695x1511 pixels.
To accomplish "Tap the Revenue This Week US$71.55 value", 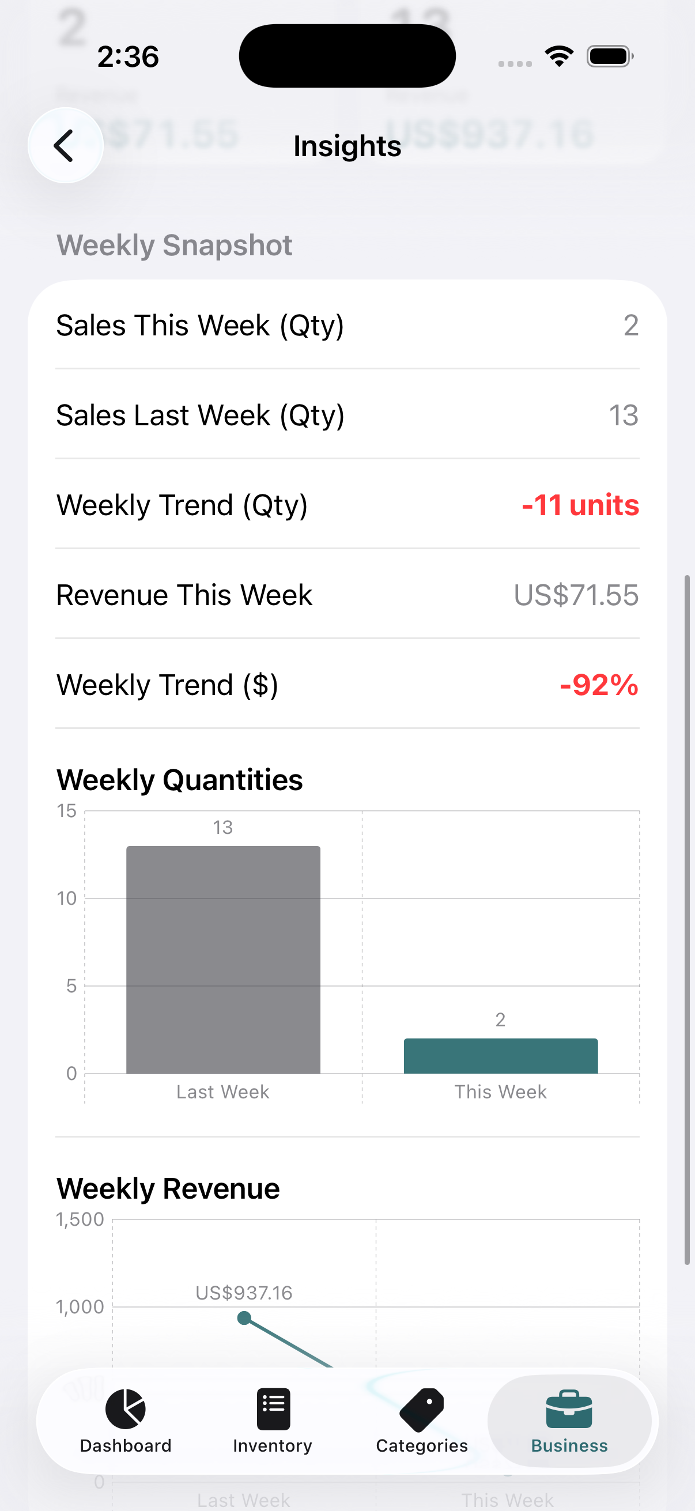I will (576, 595).
